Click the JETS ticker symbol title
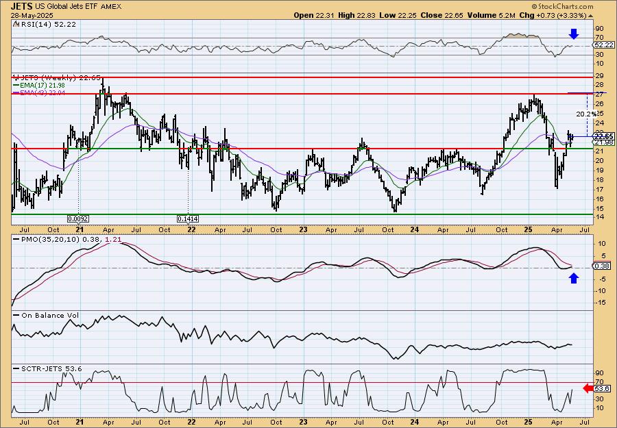The image size is (617, 428). tap(22, 6)
